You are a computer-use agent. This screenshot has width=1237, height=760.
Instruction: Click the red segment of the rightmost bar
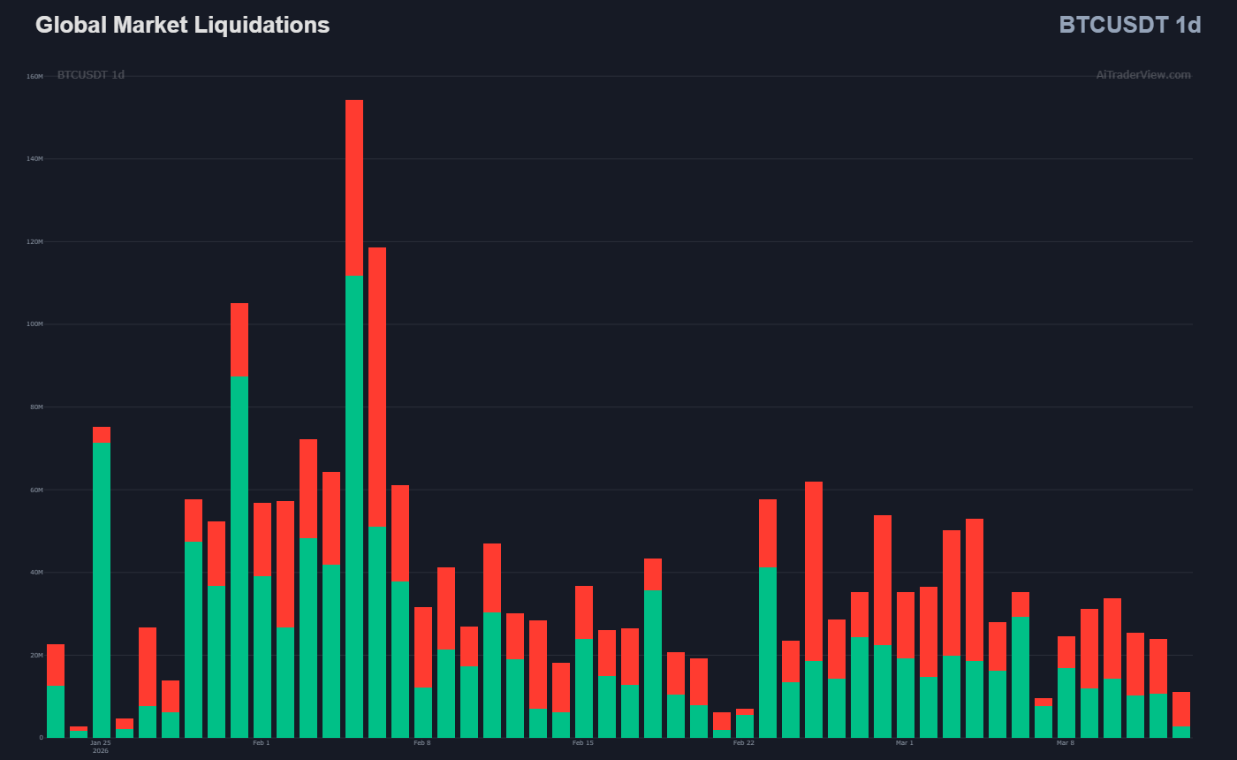pyautogui.click(x=1181, y=709)
